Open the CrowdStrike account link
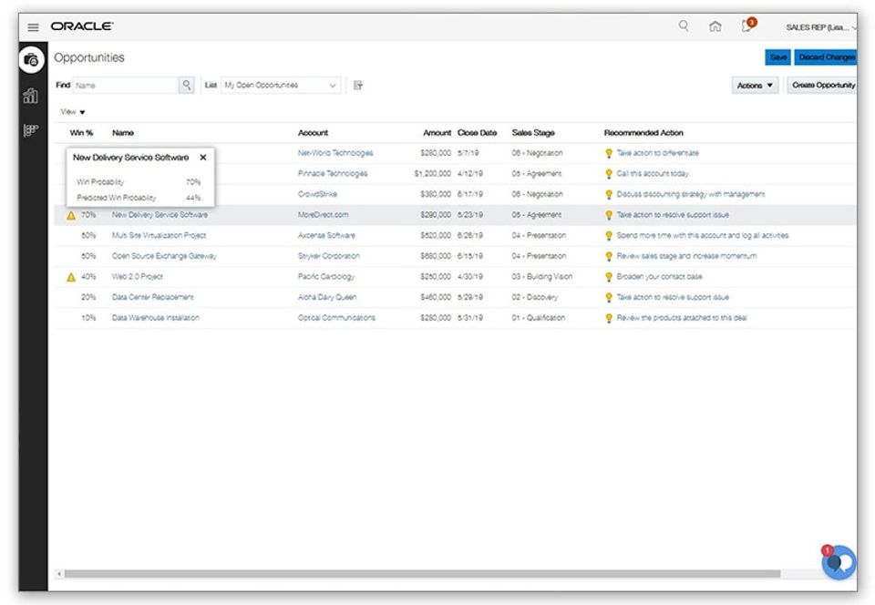This screenshot has width=875, height=605. (x=317, y=194)
